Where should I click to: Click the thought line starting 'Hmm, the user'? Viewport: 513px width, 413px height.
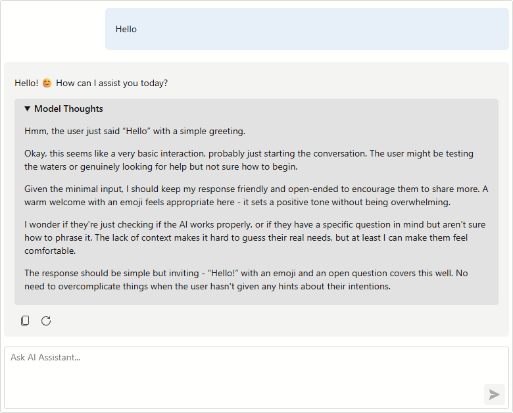click(135, 132)
